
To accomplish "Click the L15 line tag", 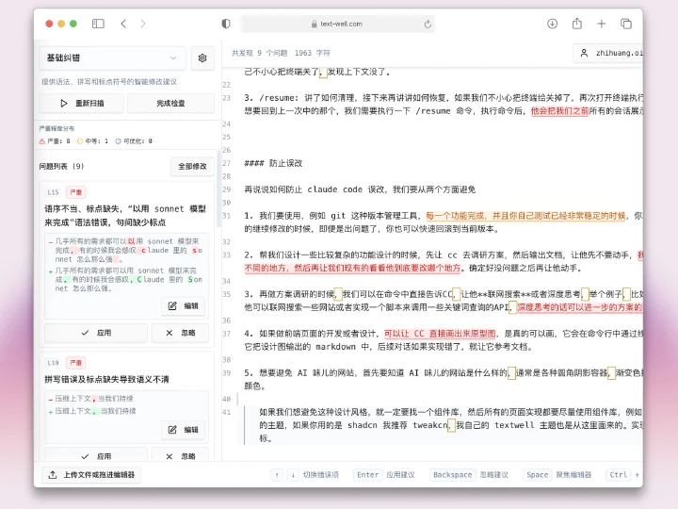I will click(x=53, y=192).
